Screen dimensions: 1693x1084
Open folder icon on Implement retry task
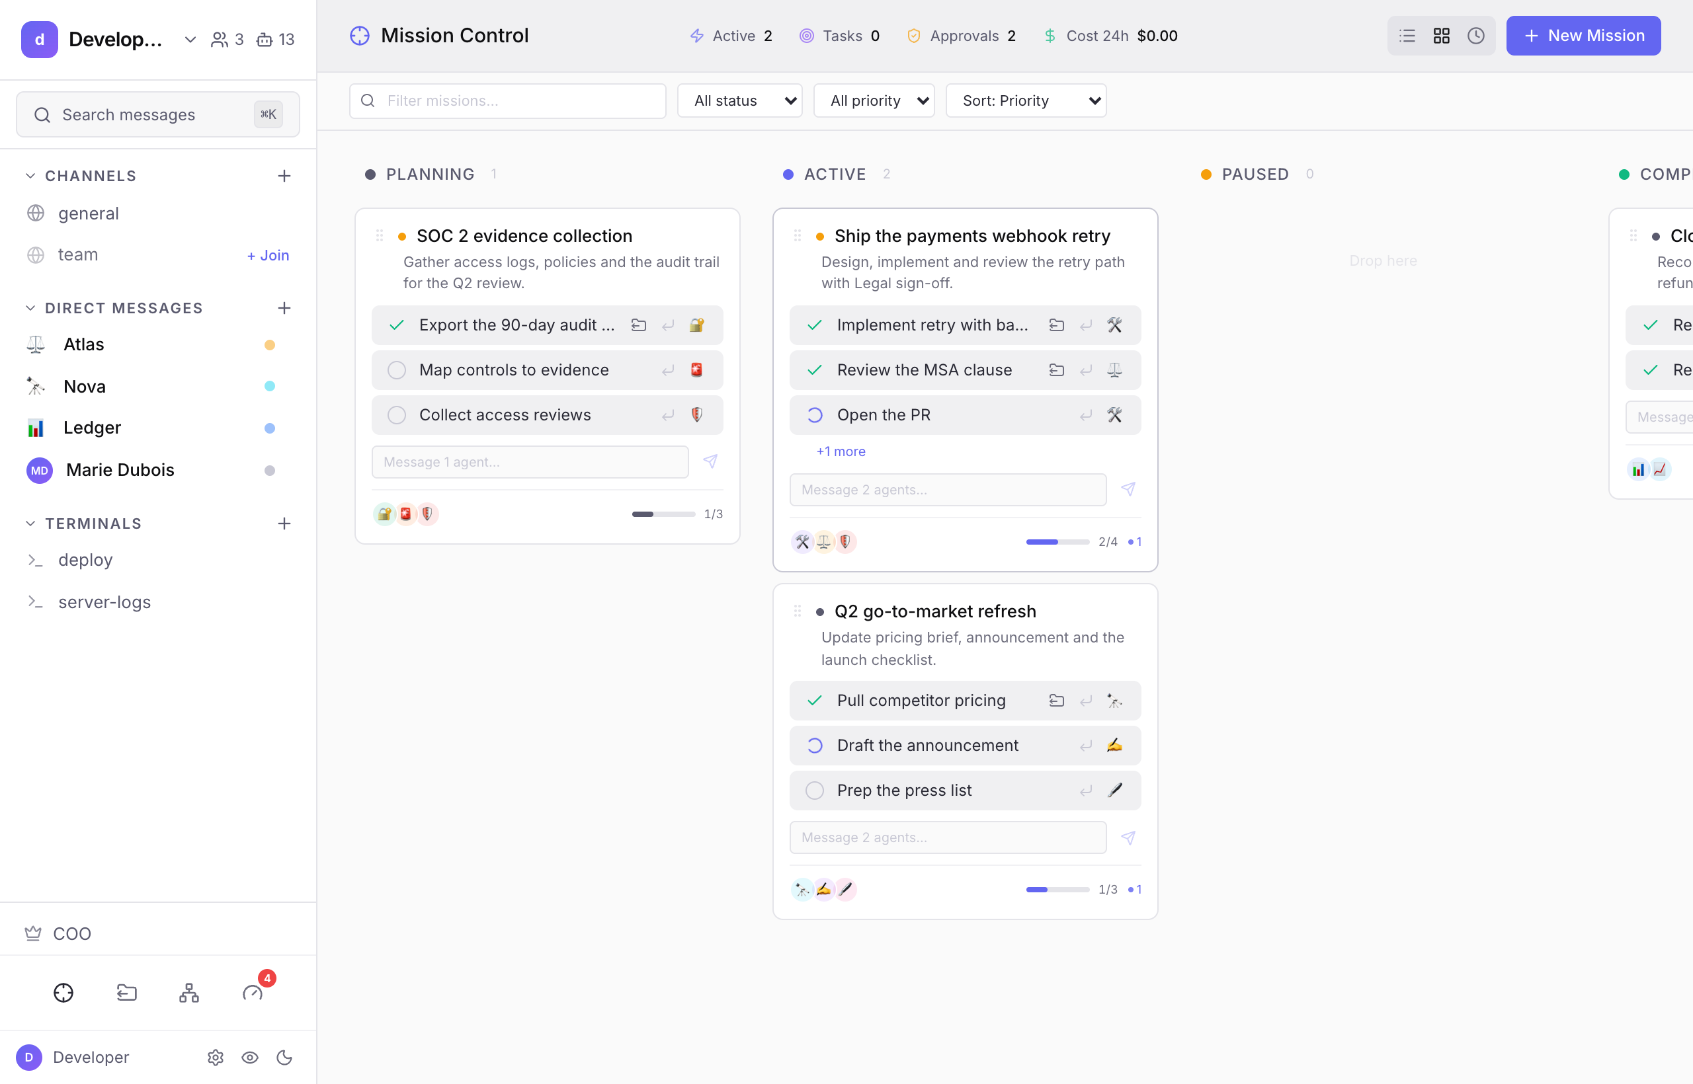(x=1056, y=325)
